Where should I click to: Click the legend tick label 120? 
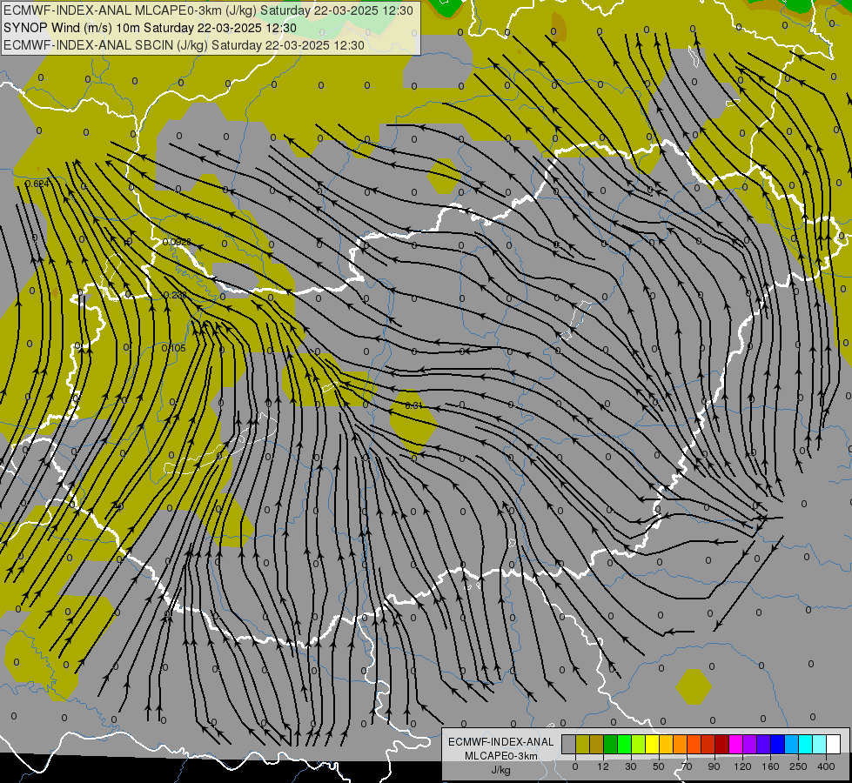[x=742, y=766]
